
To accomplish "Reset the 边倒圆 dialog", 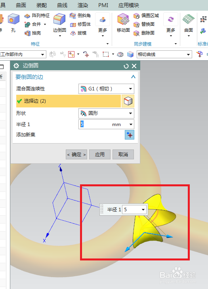I will click(x=126, y=66).
